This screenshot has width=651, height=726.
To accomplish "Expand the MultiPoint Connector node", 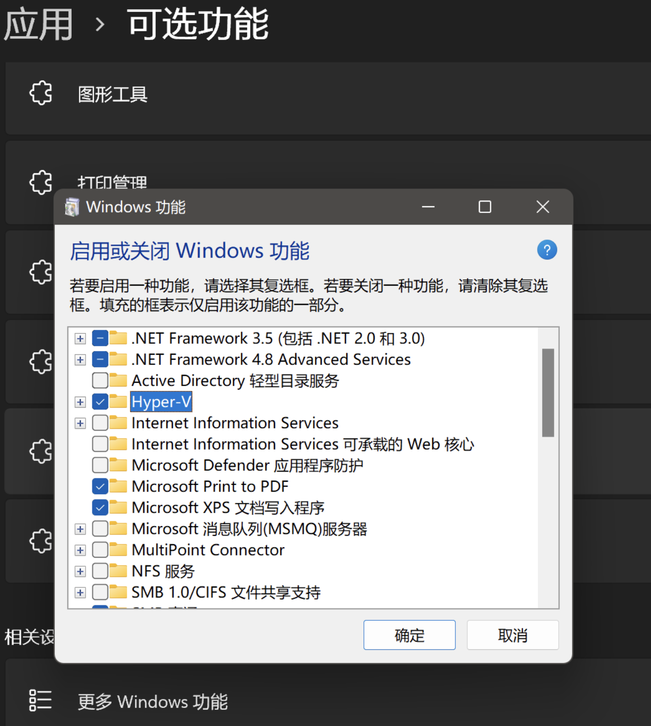I will click(80, 550).
